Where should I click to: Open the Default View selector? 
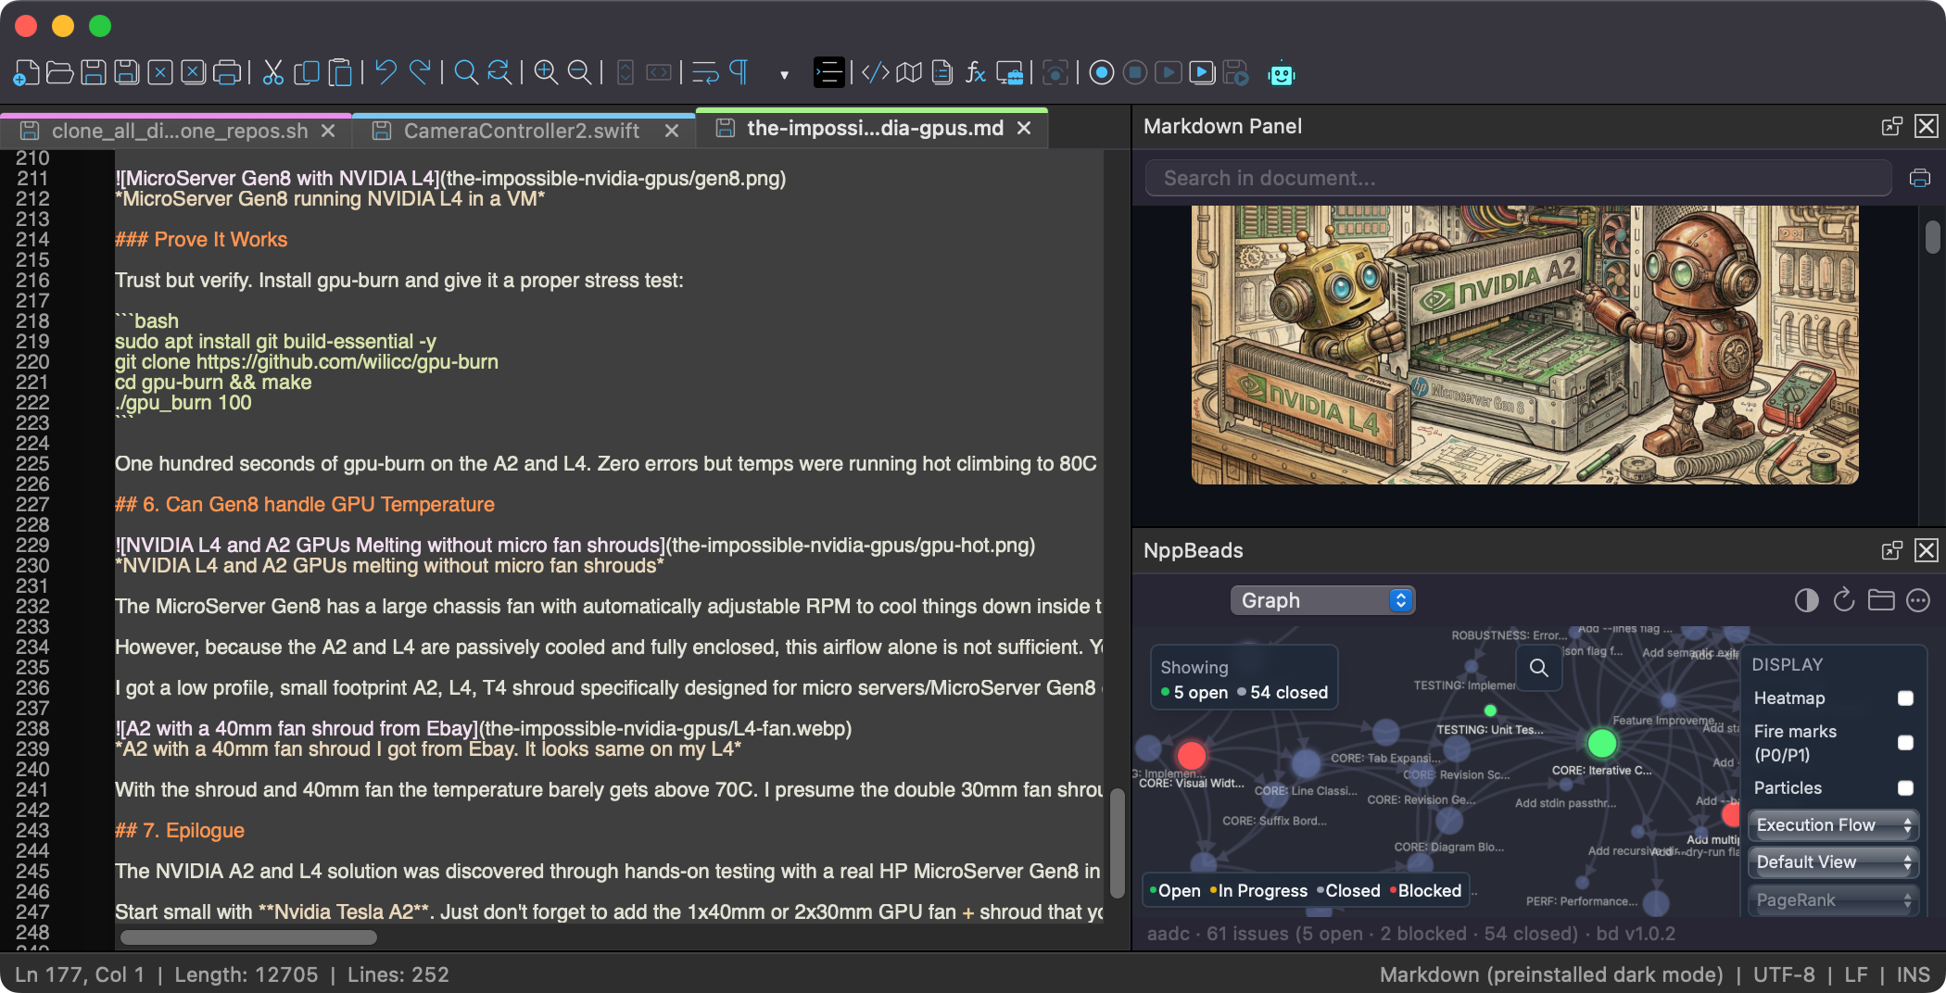point(1833,862)
